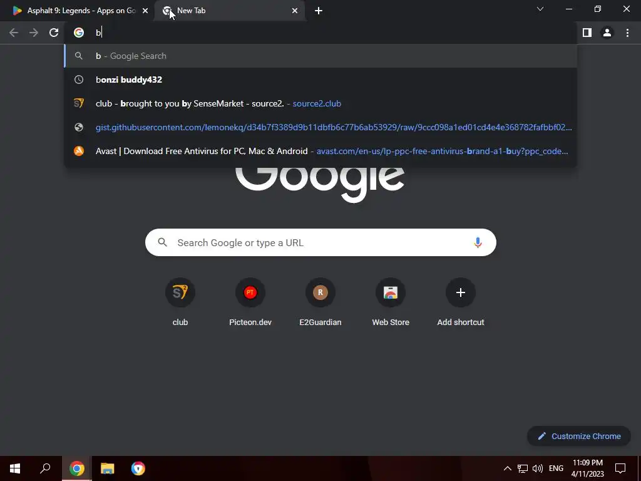Viewport: 641px width, 481px height.
Task: Click the Add shortcut plus tile
Action: click(x=461, y=303)
